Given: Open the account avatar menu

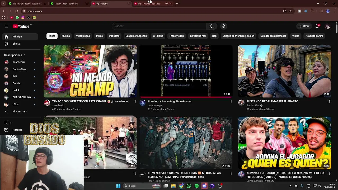Looking at the screenshot, I should tap(327, 26).
